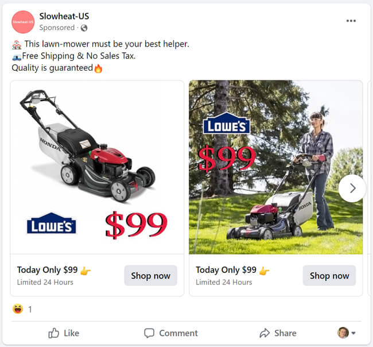Click the Slowheat-US profile avatar
The width and height of the screenshot is (373, 347).
point(23,22)
